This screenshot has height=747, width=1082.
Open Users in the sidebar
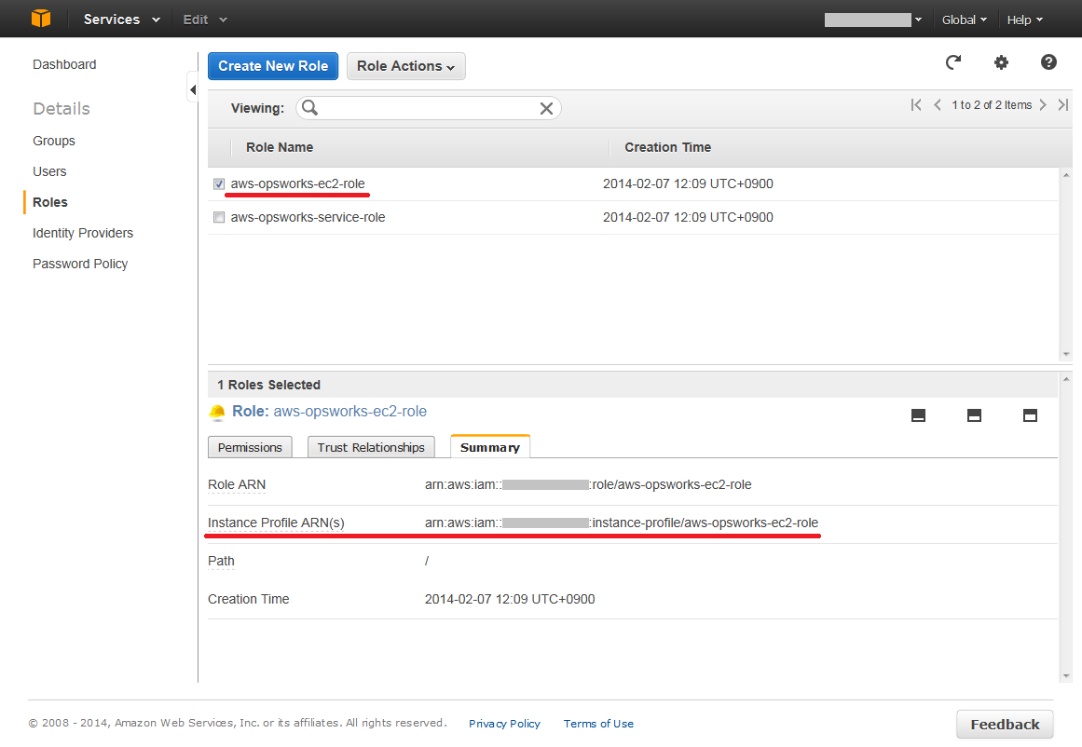coord(49,171)
